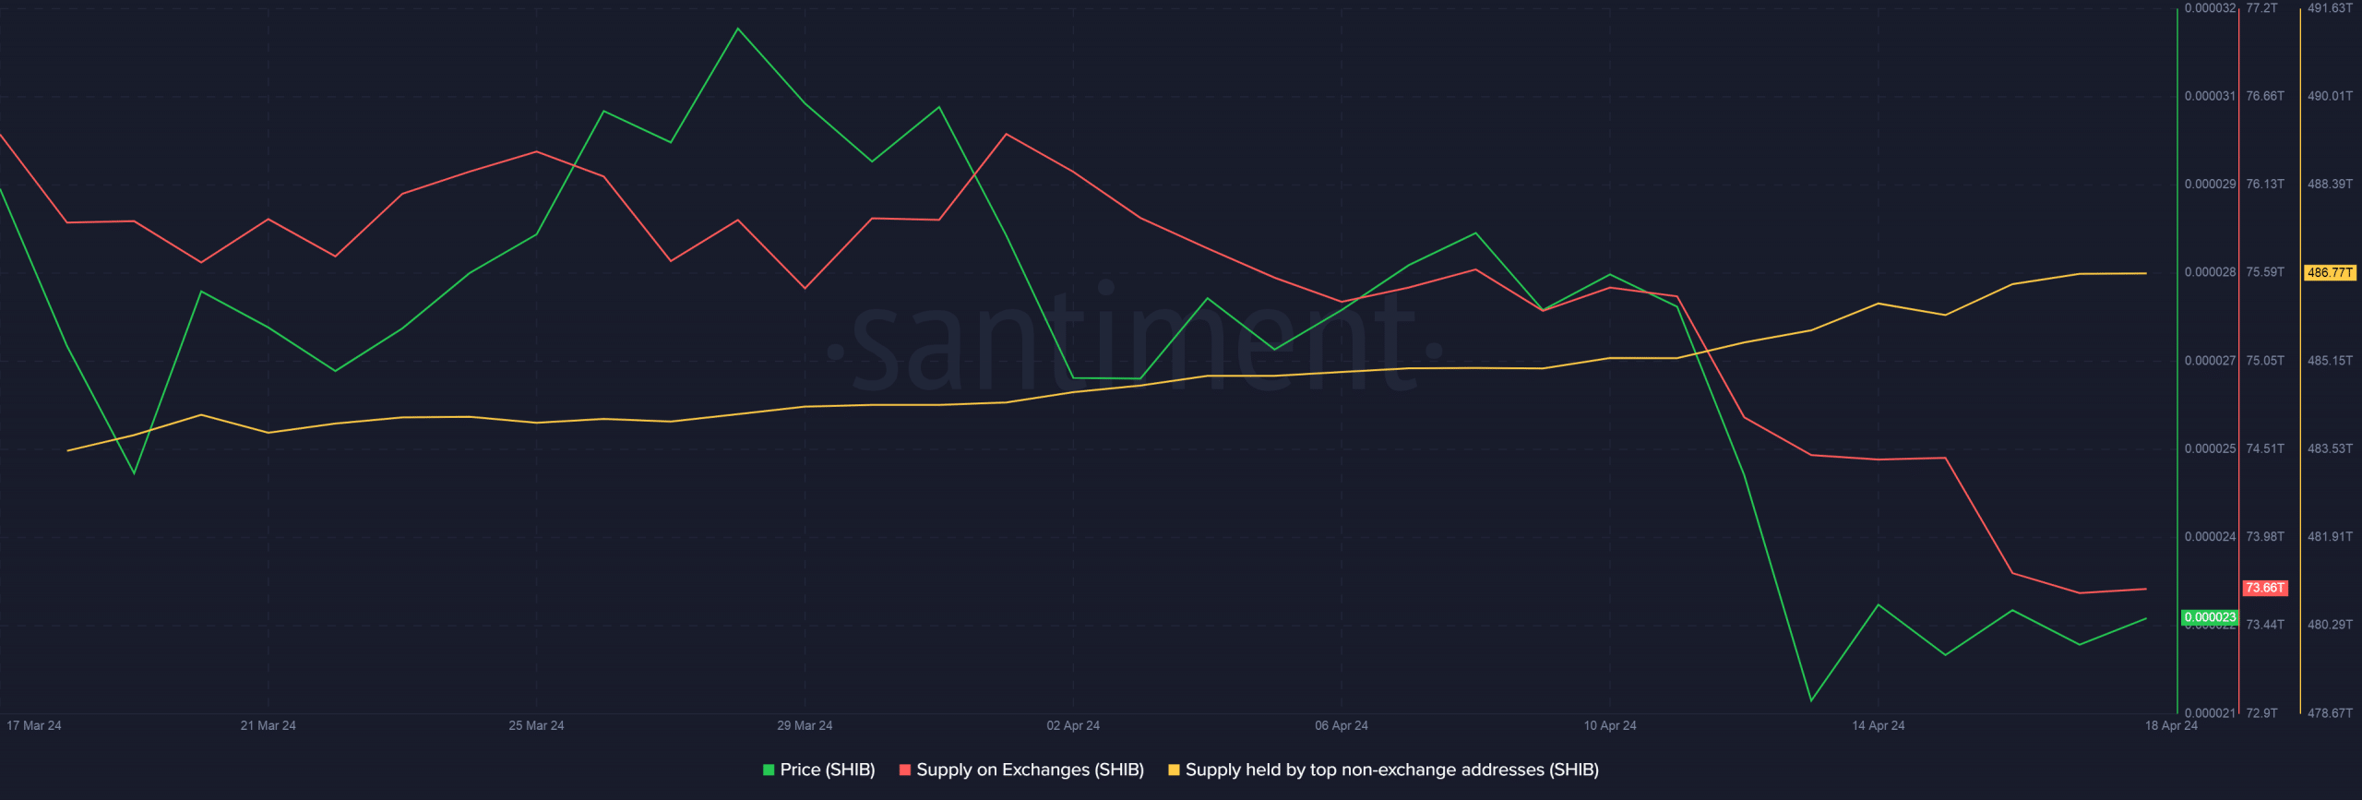Click the 17 Mar 24 date label
Viewport: 2362px width, 800px height.
(x=34, y=725)
